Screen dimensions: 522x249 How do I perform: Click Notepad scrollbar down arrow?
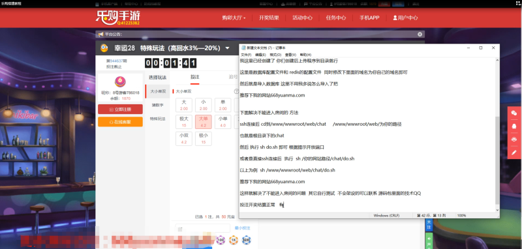[497, 210]
